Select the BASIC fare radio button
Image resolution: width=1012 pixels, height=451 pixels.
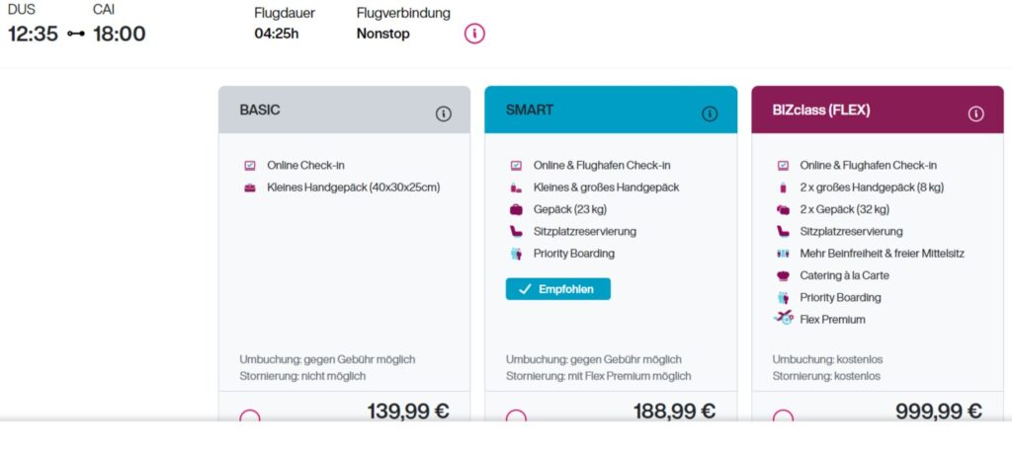pyautogui.click(x=250, y=417)
